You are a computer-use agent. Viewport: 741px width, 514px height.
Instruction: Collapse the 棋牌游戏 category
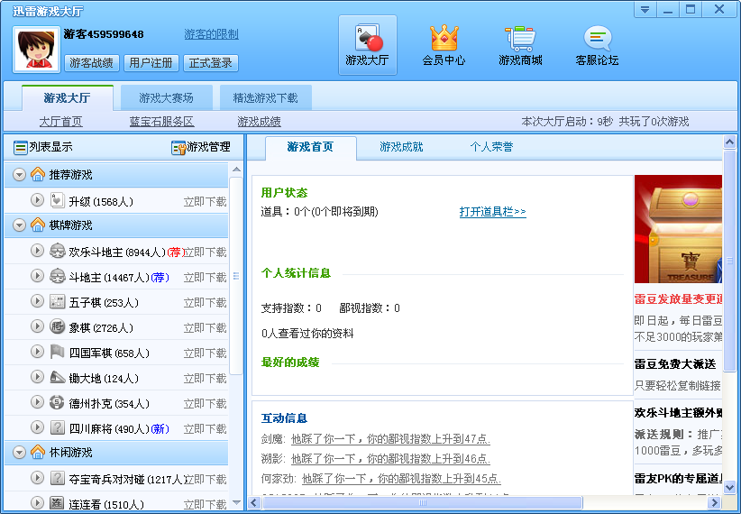pos(20,225)
